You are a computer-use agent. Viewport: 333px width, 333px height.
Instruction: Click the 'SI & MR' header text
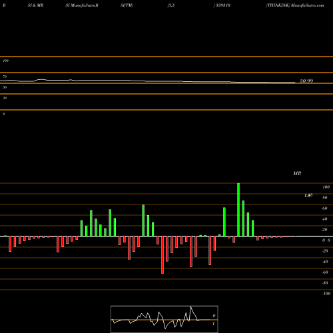pyautogui.click(x=35, y=5)
